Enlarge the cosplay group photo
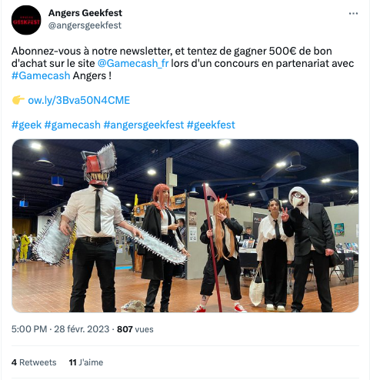 [x=185, y=225]
